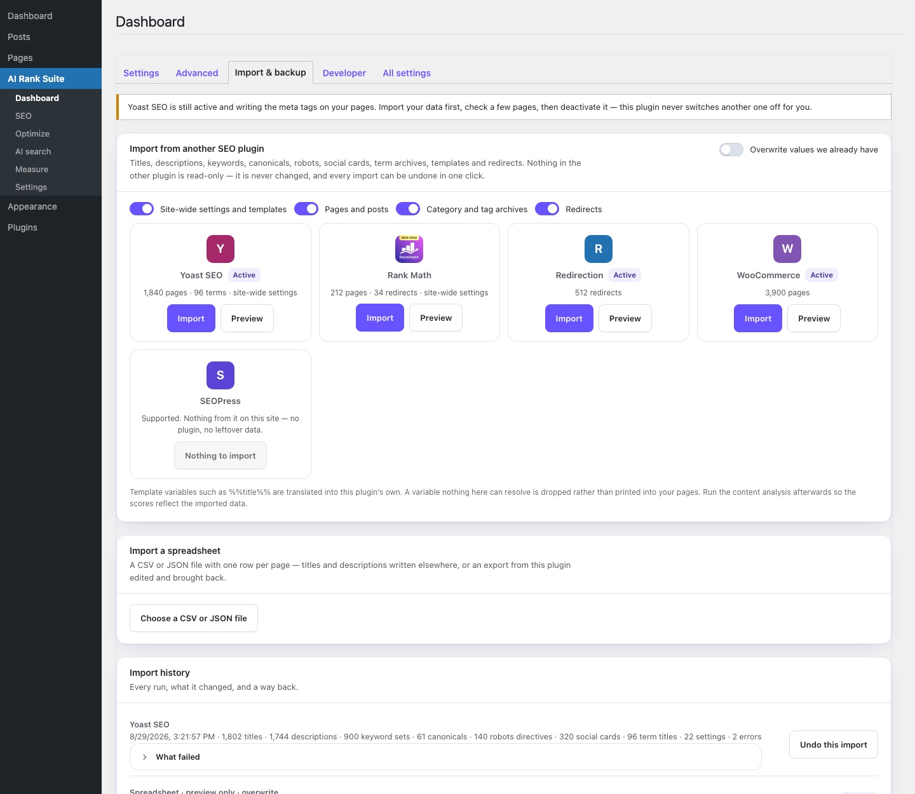Click the Active badge next to Redirection
The image size is (915, 794).
click(x=625, y=275)
